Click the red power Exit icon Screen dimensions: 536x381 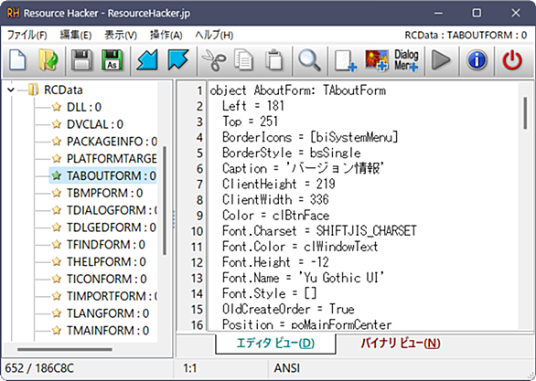point(511,60)
